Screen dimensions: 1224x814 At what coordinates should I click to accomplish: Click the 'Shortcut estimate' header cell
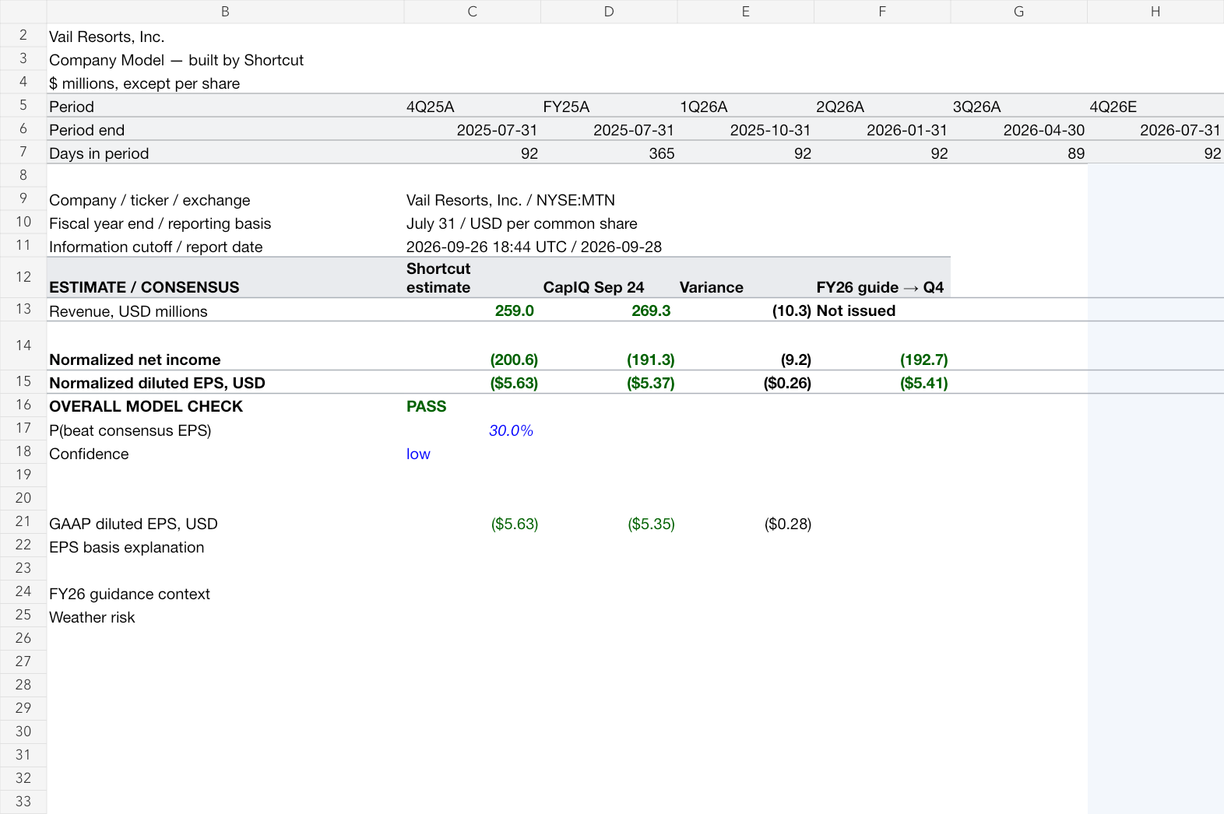point(472,278)
